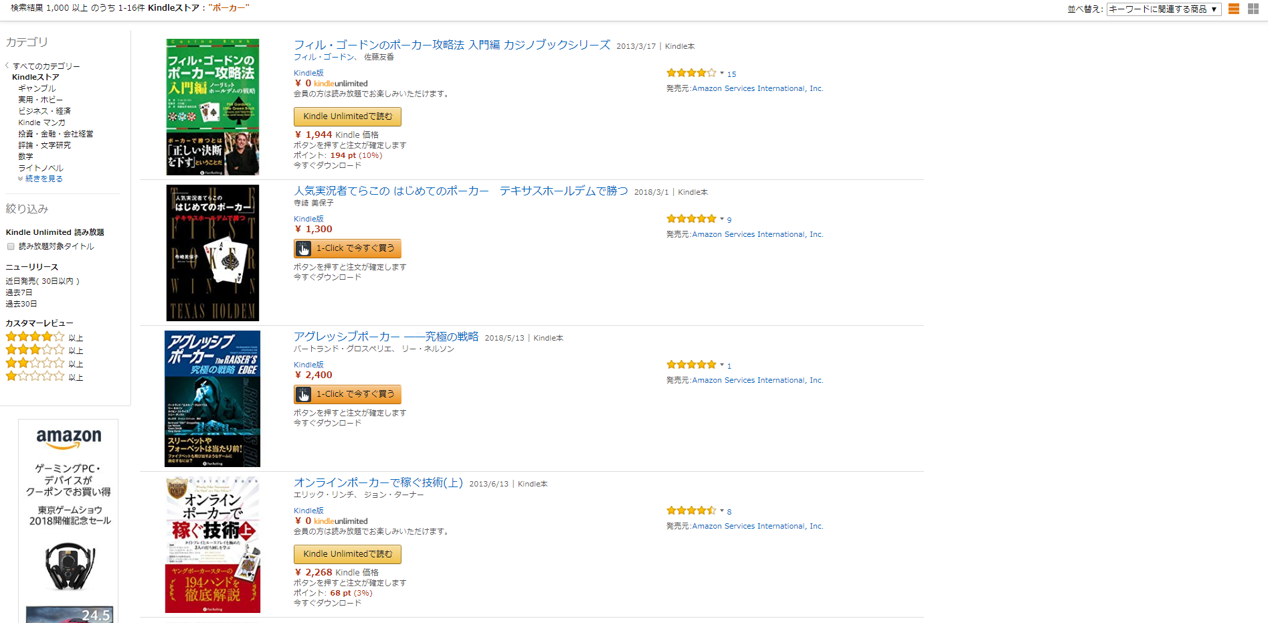Click star rating of アグレッシブポーカー book
The image size is (1268, 623).
click(691, 365)
